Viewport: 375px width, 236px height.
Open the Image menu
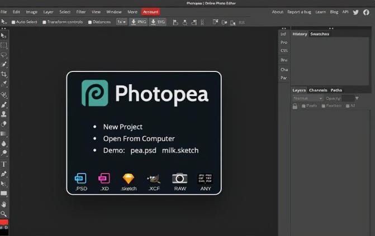(x=31, y=12)
